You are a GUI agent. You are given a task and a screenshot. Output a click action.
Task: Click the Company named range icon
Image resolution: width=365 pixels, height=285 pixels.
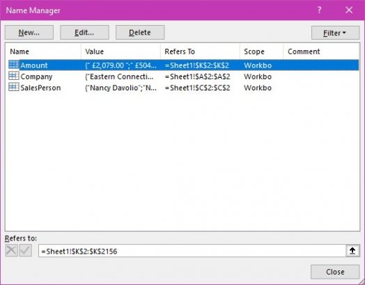pyautogui.click(x=14, y=76)
